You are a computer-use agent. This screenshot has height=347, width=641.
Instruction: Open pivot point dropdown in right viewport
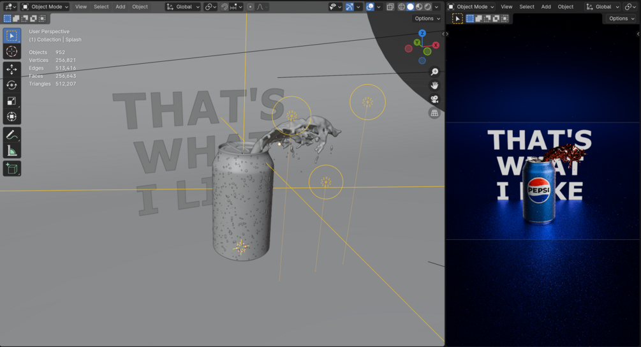click(631, 6)
